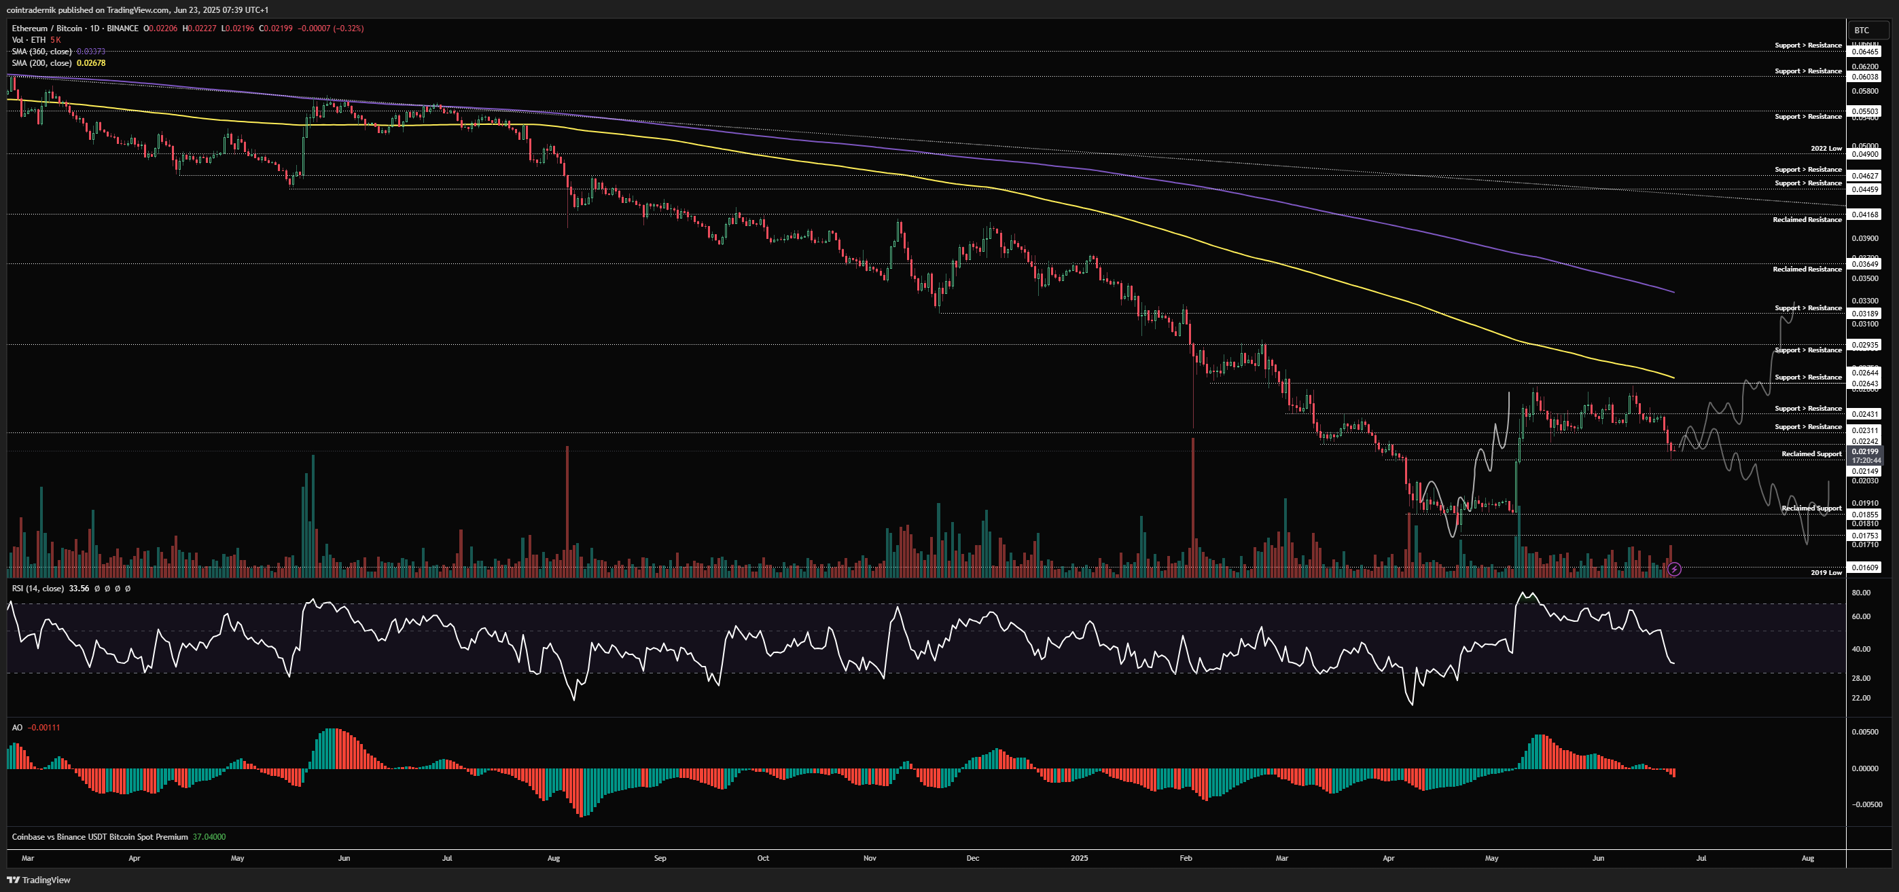
Task: Select the 0.04168 Reclaimed Resistance price tag
Action: tap(1865, 215)
